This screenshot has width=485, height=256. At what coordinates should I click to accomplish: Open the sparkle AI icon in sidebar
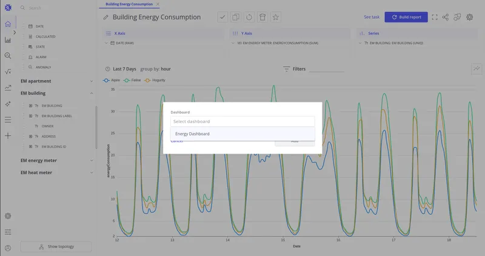pyautogui.click(x=8, y=104)
